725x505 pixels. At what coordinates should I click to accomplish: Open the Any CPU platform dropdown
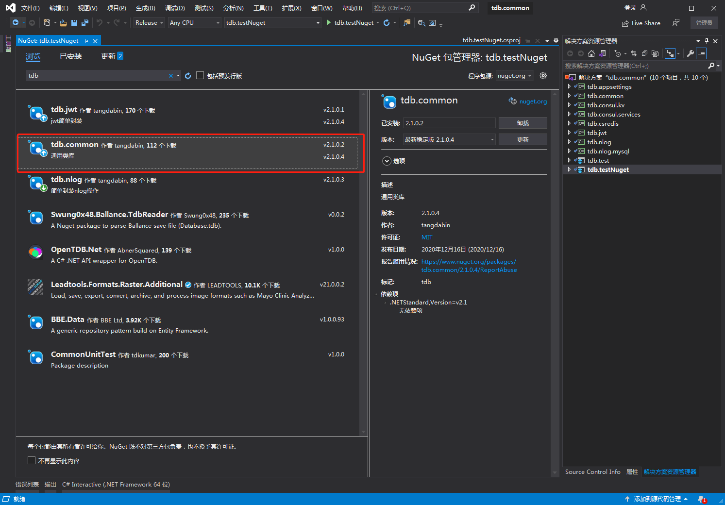coord(195,23)
